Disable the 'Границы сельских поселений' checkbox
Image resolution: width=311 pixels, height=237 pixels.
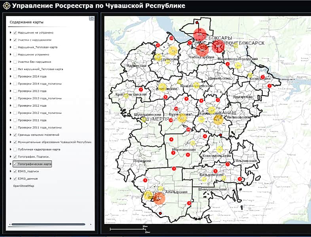click(x=15, y=135)
